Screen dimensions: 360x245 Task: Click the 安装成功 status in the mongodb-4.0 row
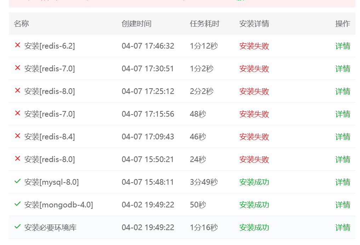click(254, 205)
